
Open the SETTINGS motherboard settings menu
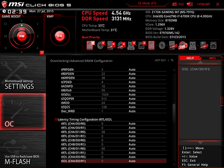point(23,74)
